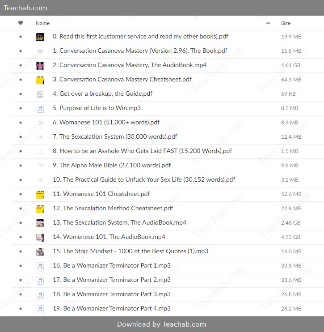324x332 pixels.
Task: Open '19. Be a Womanizer Terminator Part 4.mp3'
Action: pyautogui.click(x=112, y=308)
